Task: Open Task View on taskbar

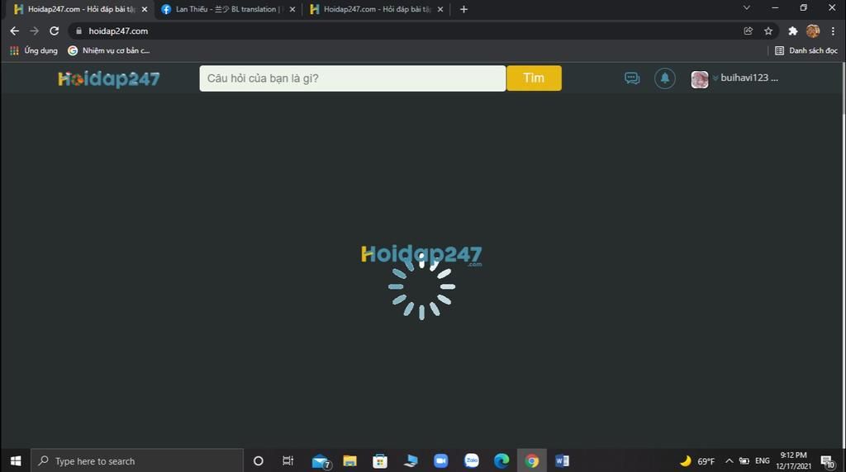Action: tap(288, 460)
